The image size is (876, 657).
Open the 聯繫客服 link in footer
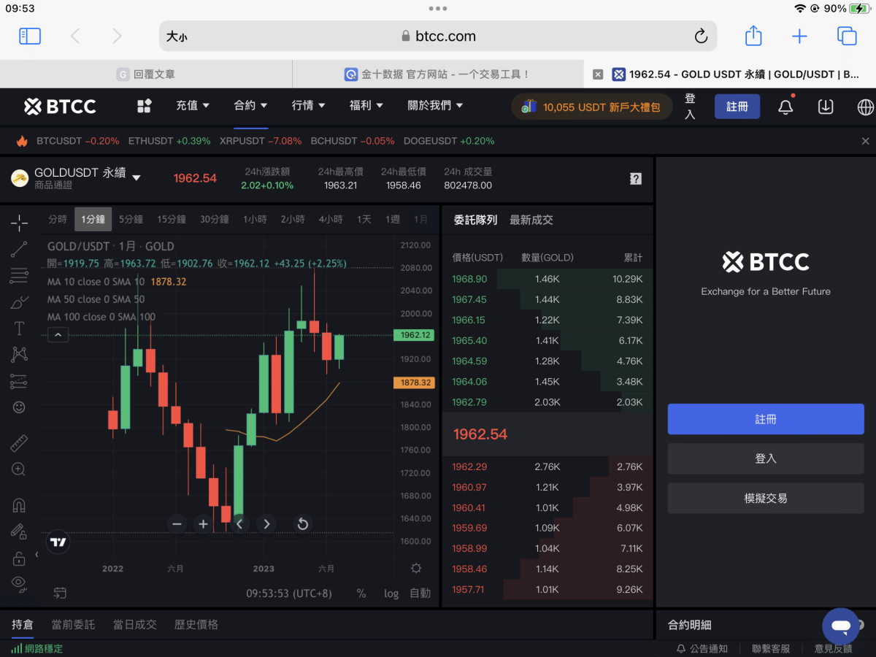pos(771,648)
